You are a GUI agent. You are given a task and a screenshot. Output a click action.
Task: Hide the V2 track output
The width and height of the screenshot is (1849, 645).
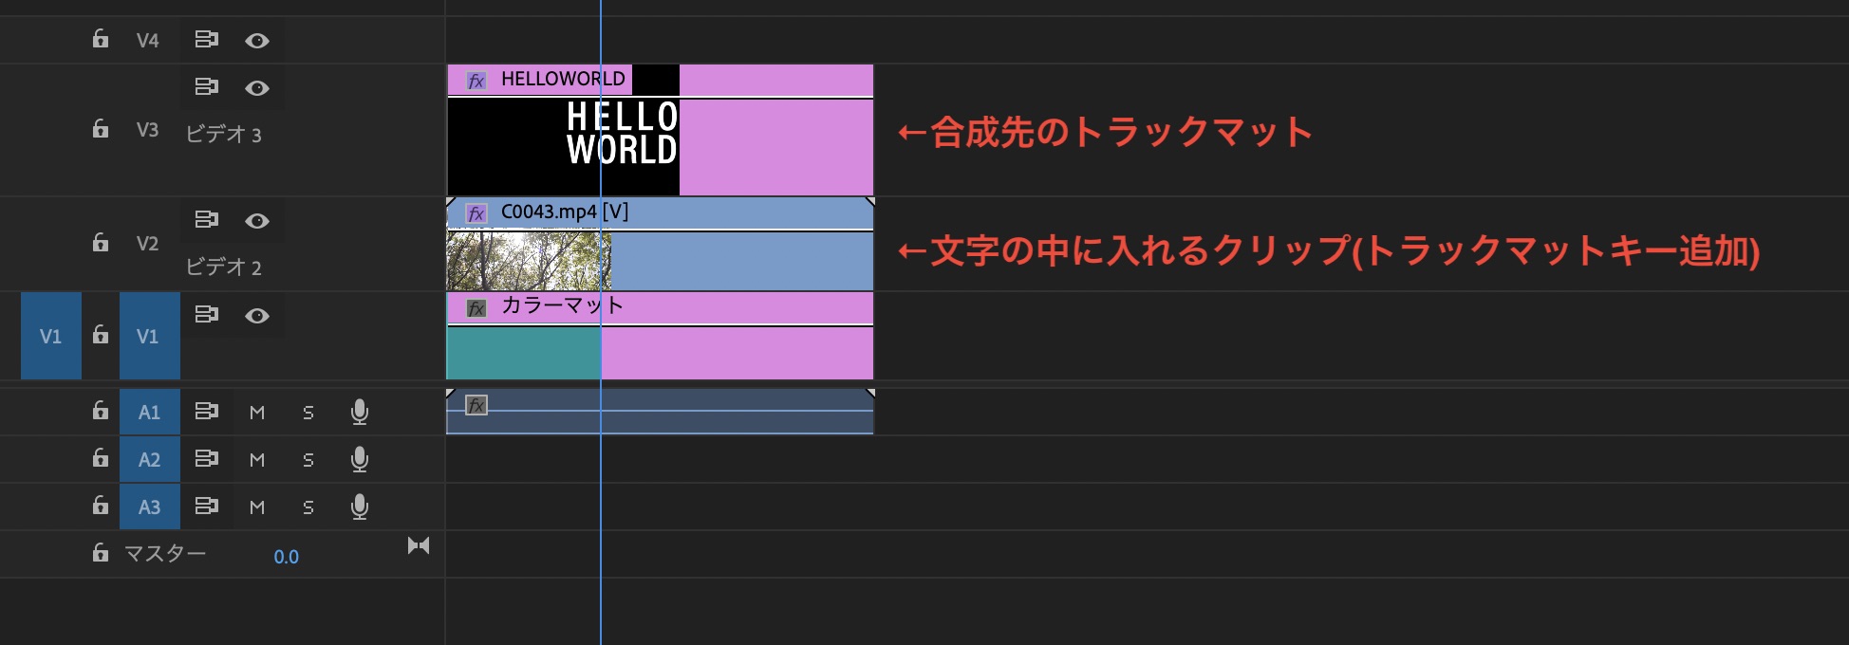pyautogui.click(x=257, y=221)
